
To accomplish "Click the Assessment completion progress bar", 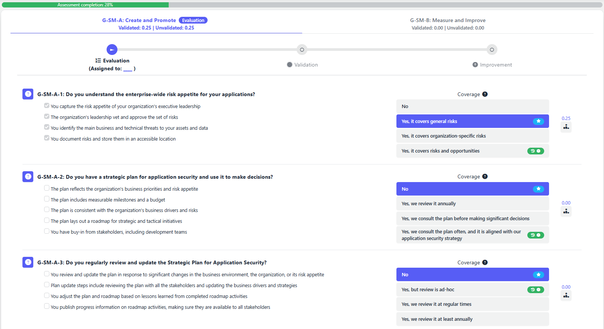I will click(x=302, y=5).
